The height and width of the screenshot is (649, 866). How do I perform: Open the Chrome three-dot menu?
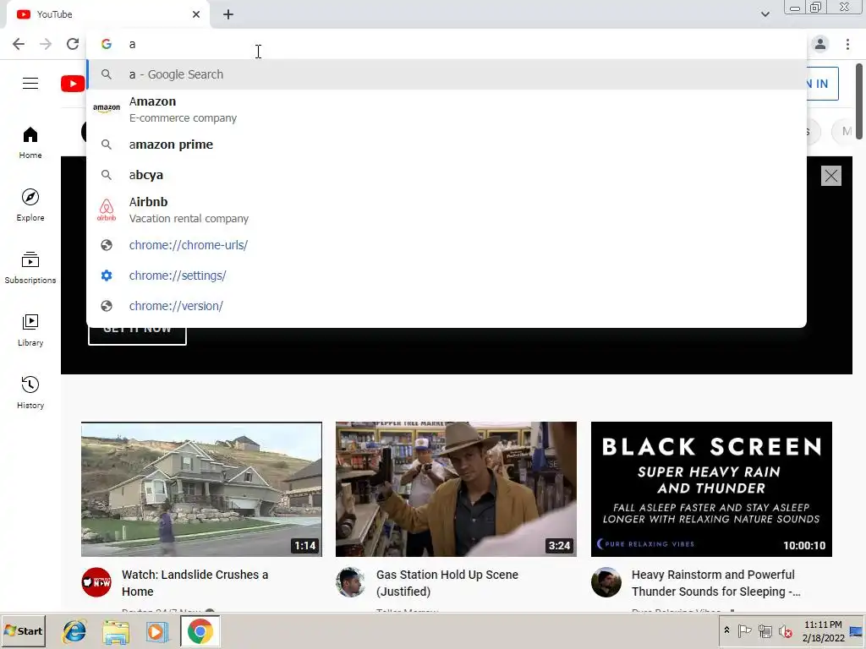[847, 44]
